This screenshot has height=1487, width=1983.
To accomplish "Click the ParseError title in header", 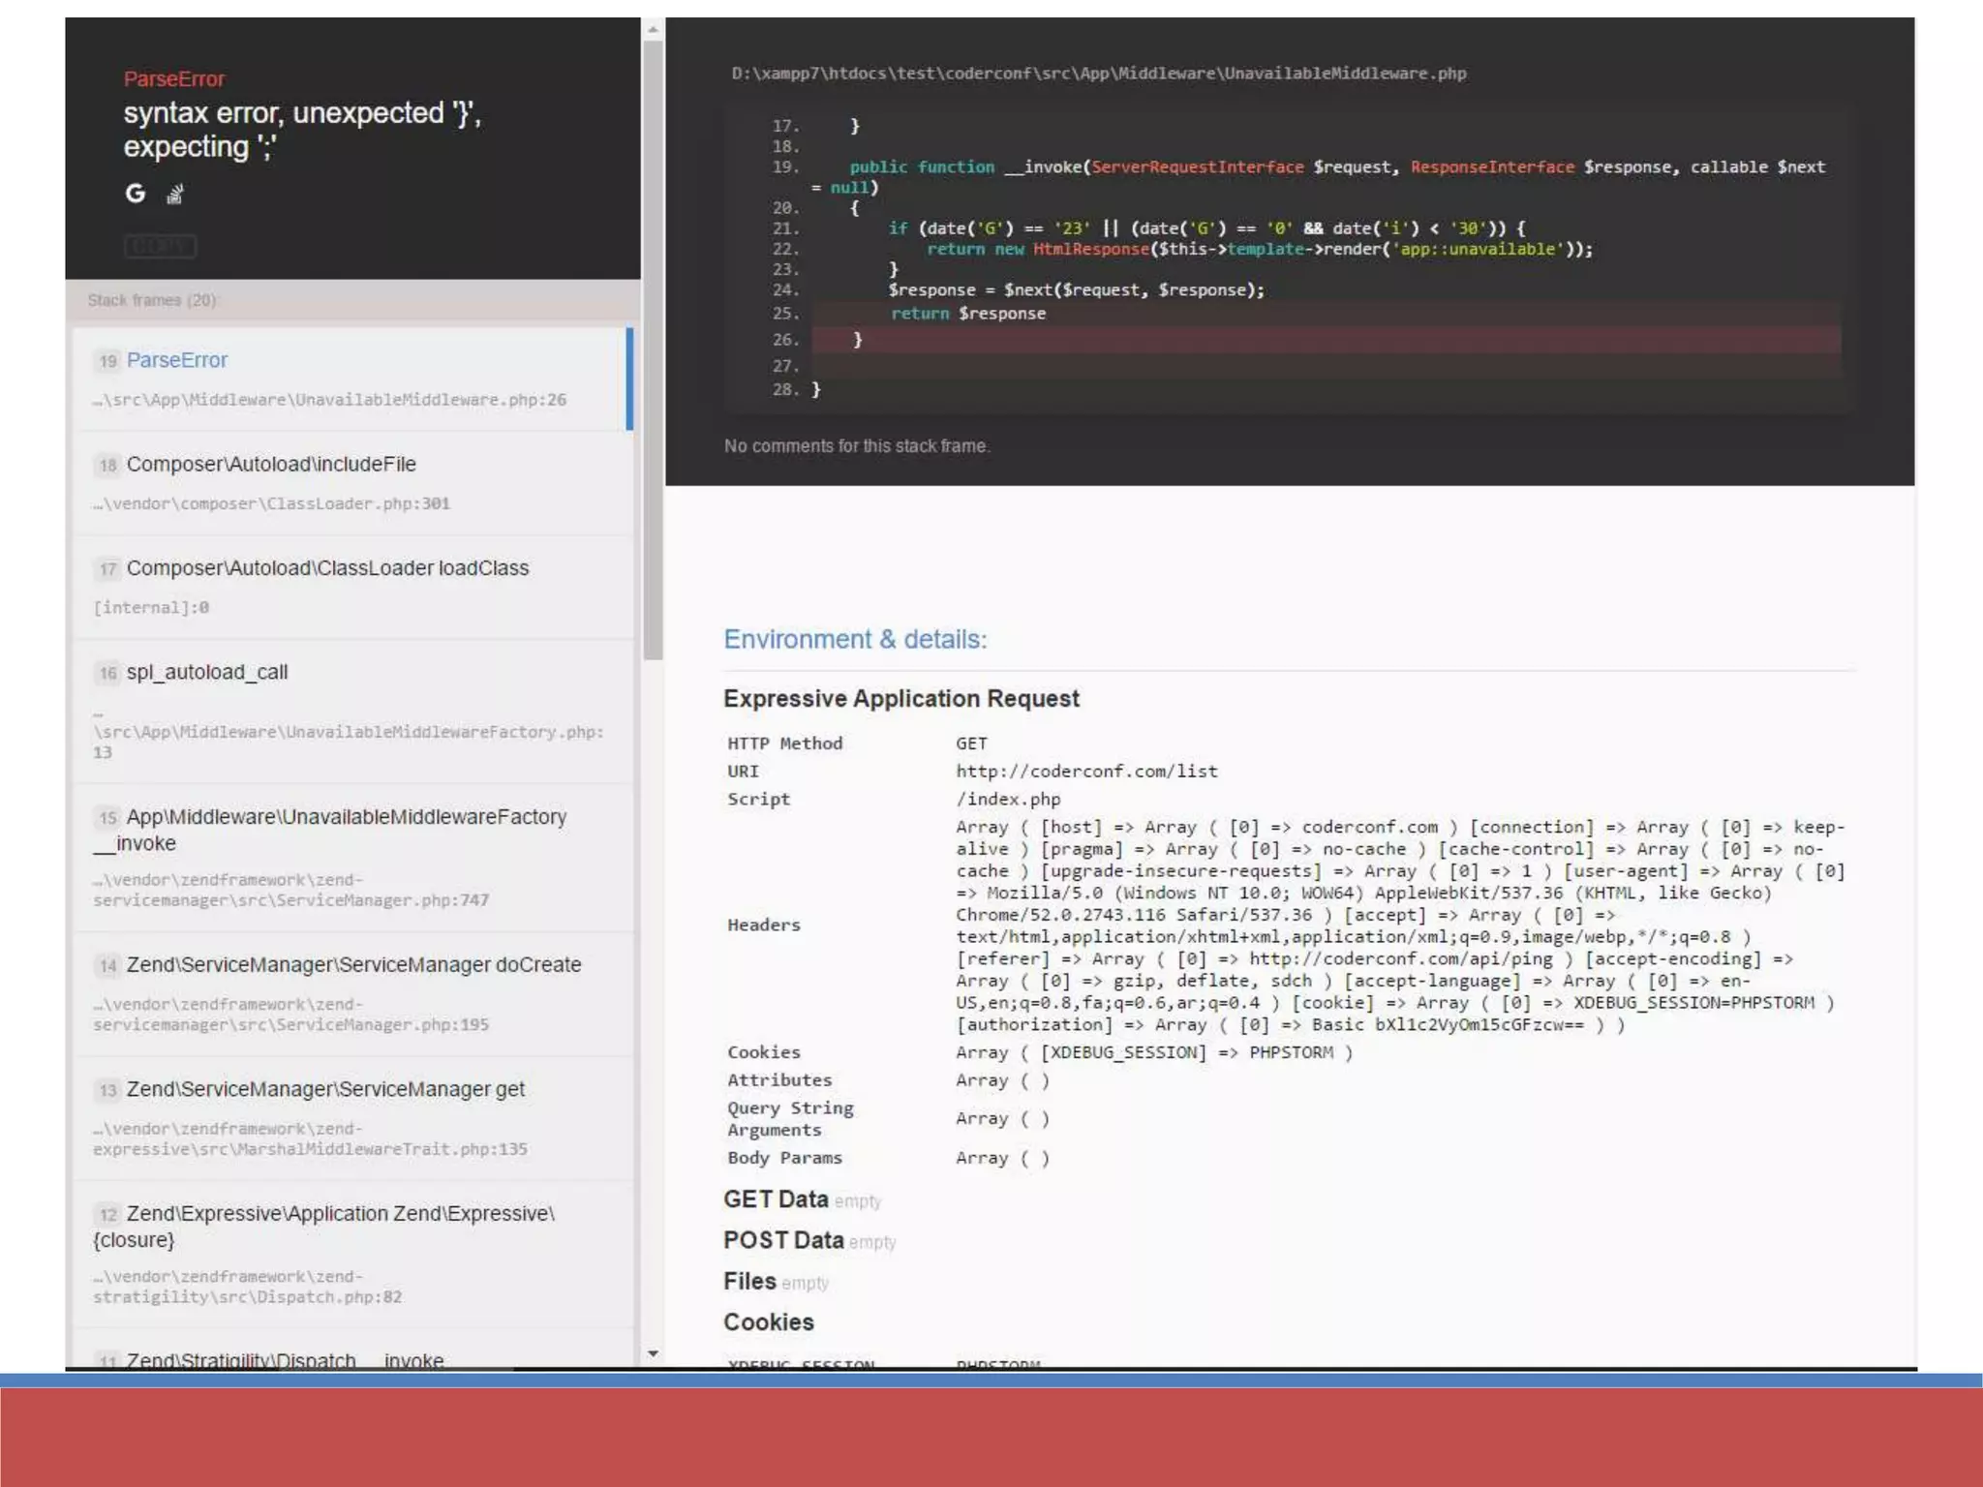I will [174, 79].
